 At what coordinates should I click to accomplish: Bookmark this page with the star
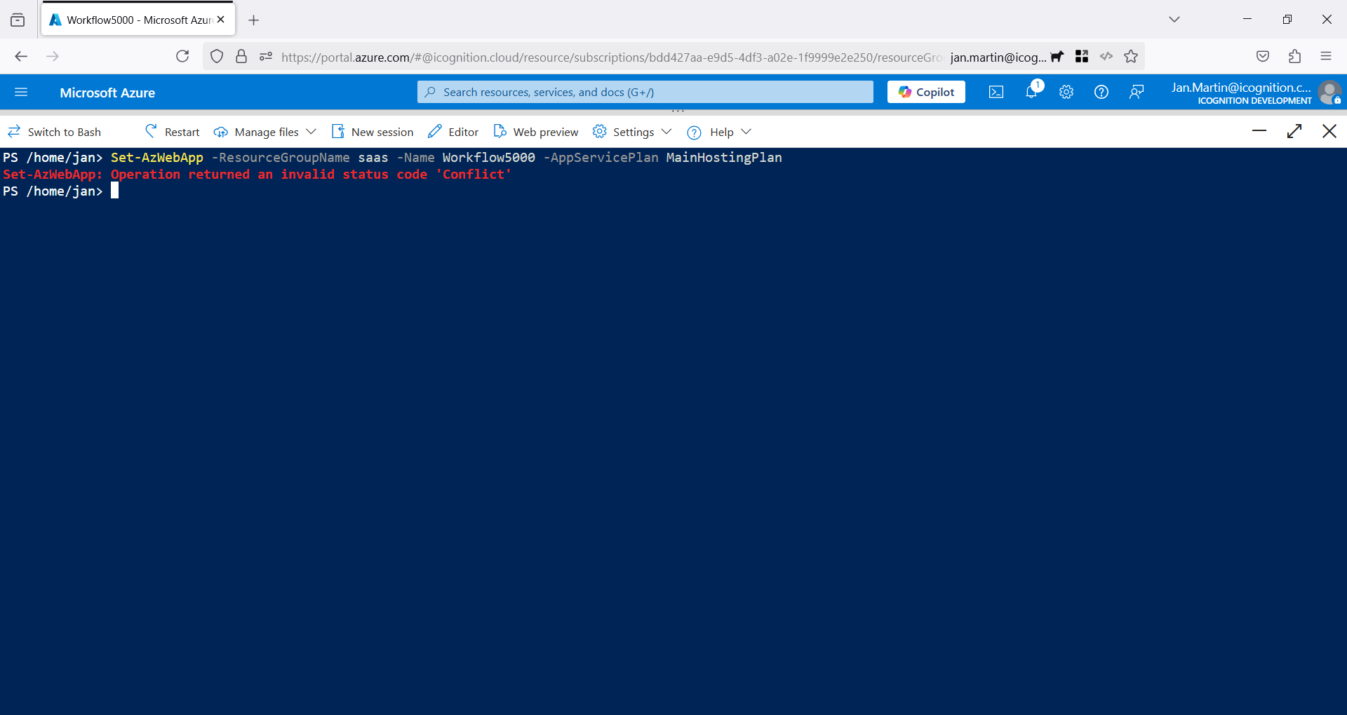1131,57
